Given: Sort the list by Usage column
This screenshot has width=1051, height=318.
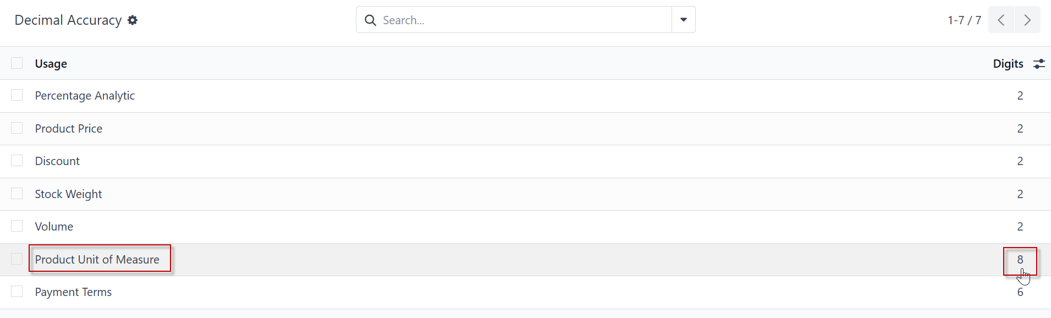Looking at the screenshot, I should 51,64.
